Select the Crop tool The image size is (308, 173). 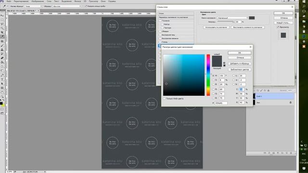pyautogui.click(x=2, y=32)
